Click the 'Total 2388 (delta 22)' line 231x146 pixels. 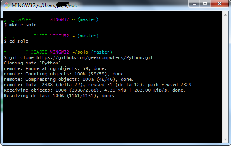[97, 85]
